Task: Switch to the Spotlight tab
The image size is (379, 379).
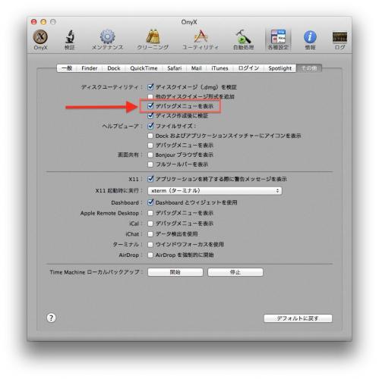Action: click(280, 68)
